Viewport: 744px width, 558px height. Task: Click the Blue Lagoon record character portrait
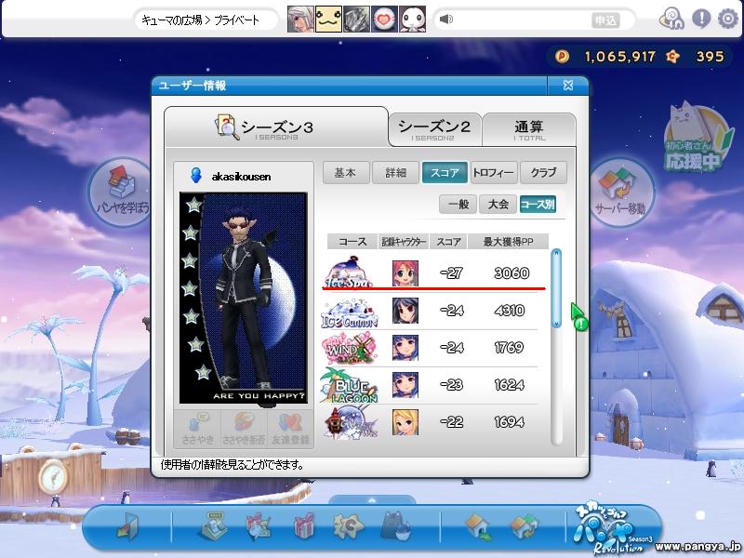405,385
